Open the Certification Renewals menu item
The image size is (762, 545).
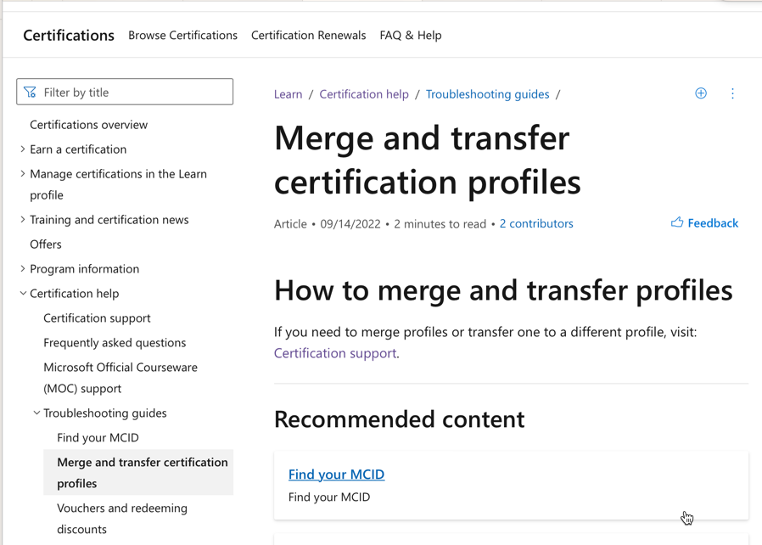[x=309, y=35]
